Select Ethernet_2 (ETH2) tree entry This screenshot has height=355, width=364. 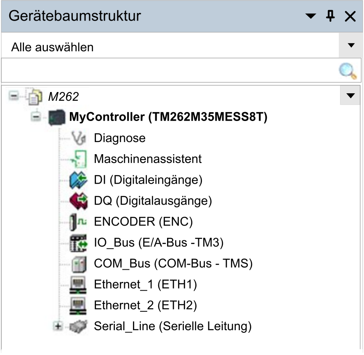tap(145, 305)
